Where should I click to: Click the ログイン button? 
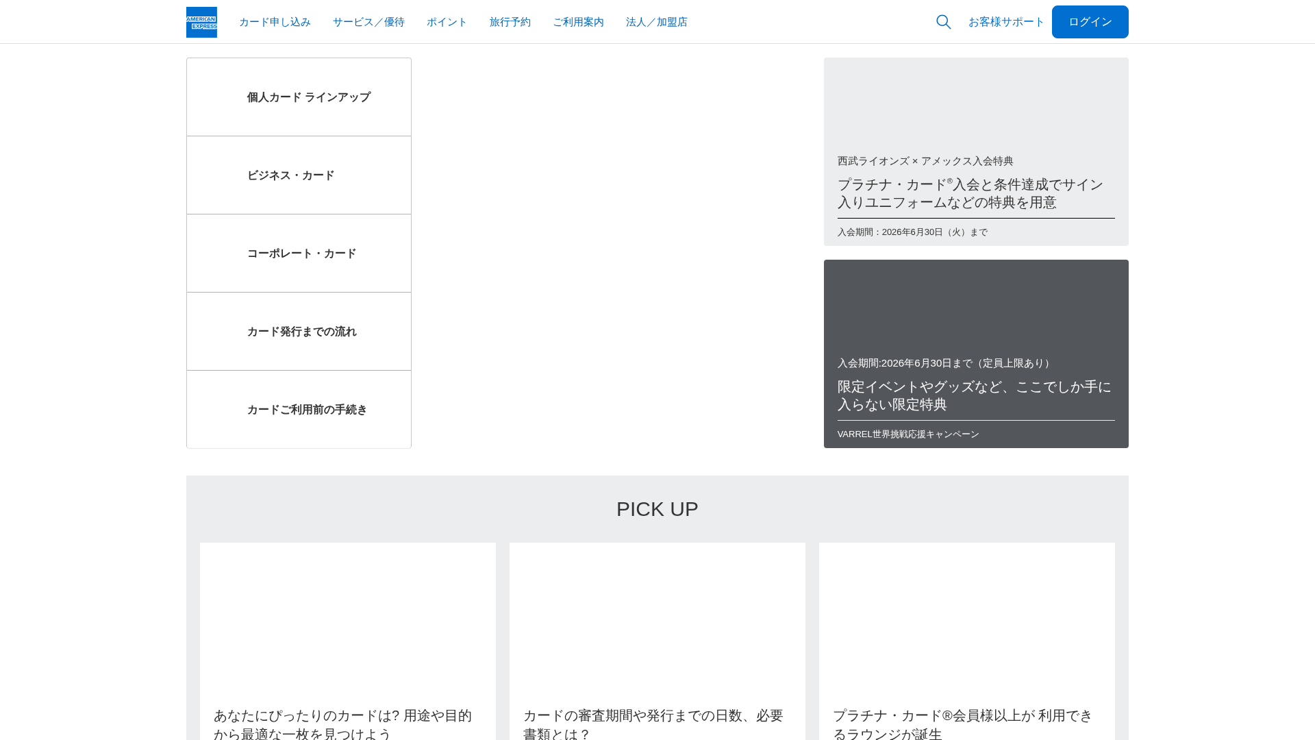tap(1090, 22)
